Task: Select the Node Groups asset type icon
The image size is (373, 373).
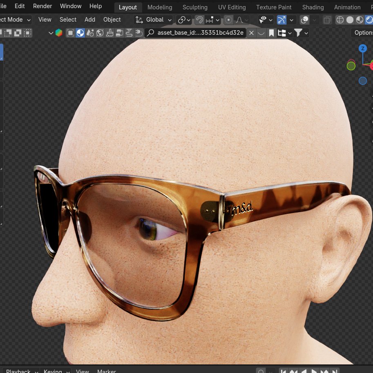Action: click(x=119, y=33)
